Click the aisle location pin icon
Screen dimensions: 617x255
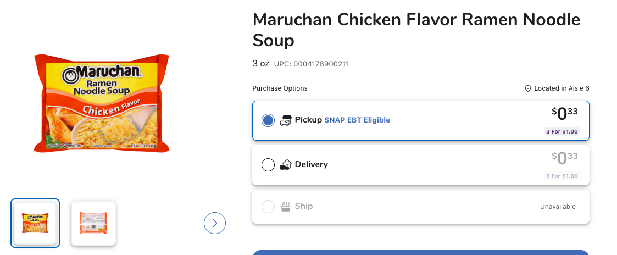click(x=528, y=88)
